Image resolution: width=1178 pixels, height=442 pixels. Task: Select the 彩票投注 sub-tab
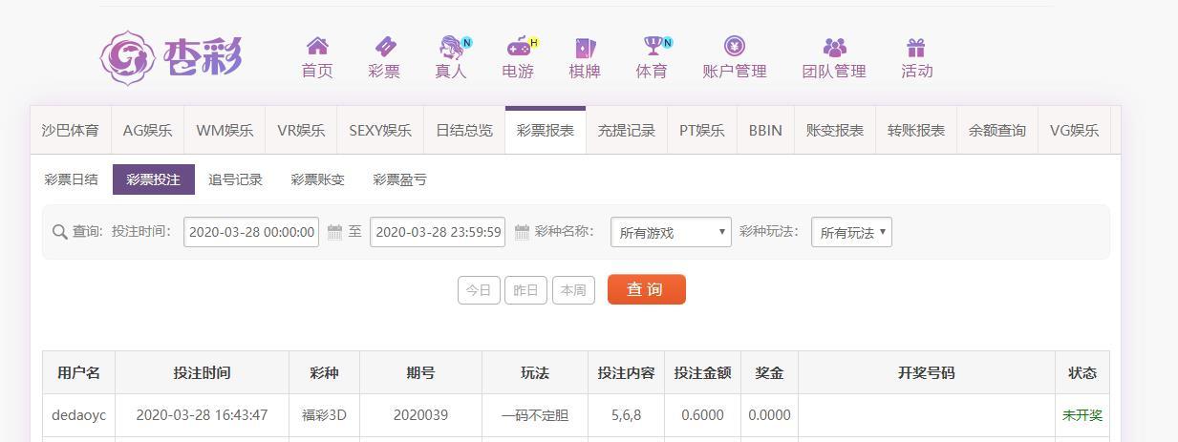click(x=153, y=179)
